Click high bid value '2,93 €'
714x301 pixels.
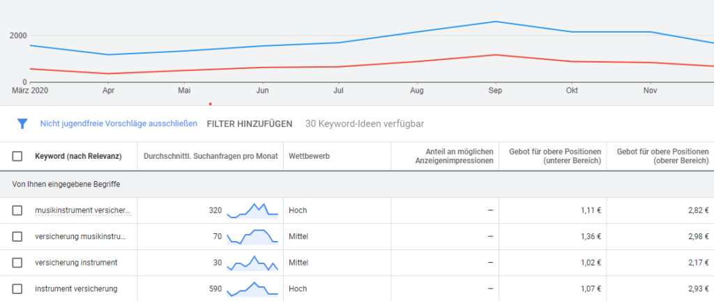coord(700,288)
